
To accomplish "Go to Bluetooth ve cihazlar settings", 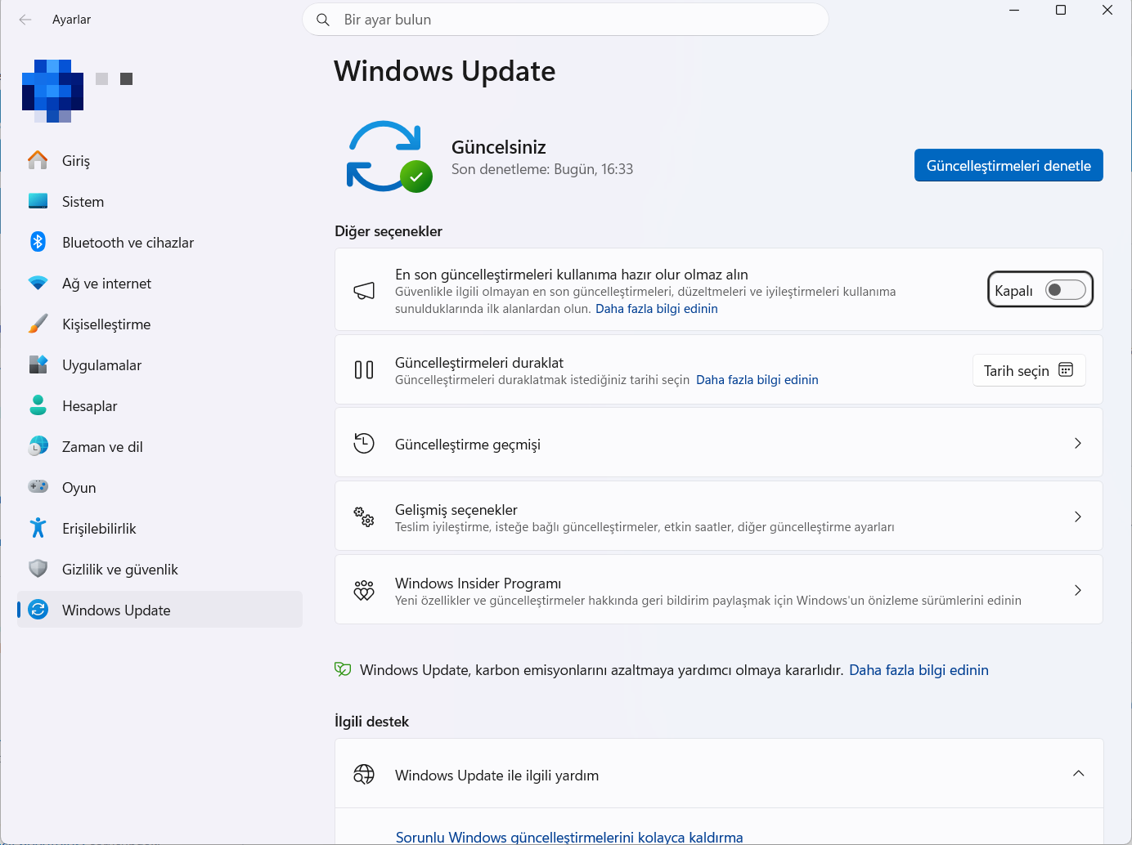I will click(x=159, y=242).
